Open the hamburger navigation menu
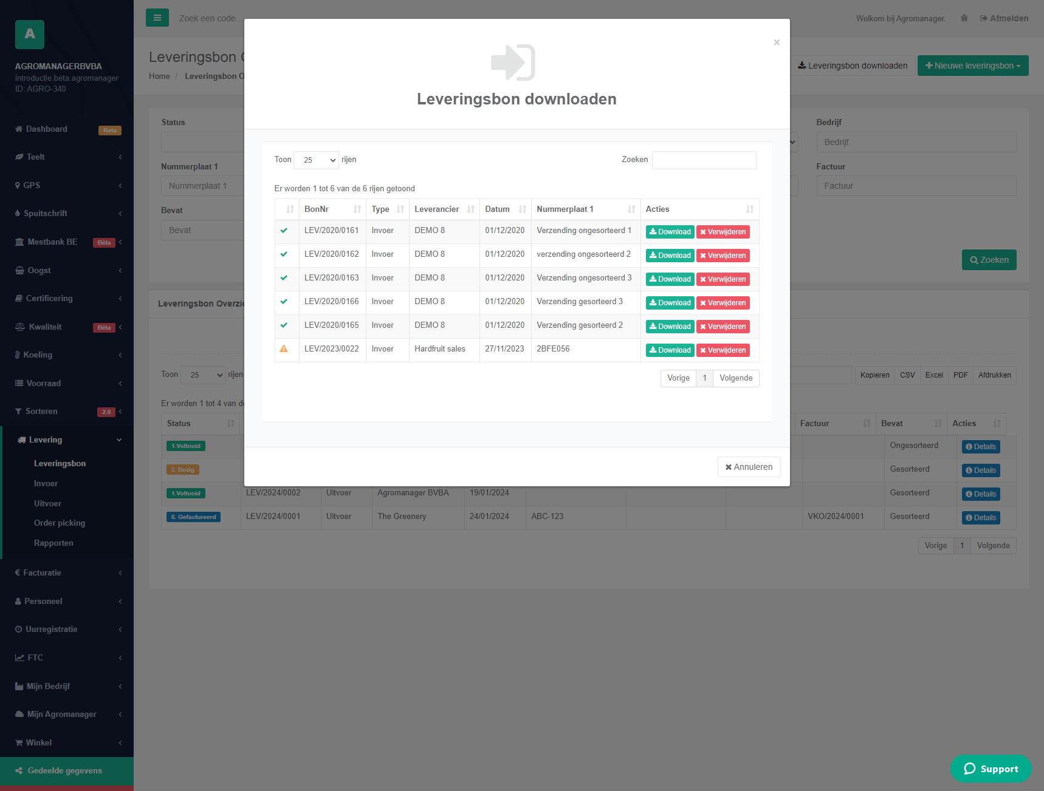1044x791 pixels. tap(157, 18)
